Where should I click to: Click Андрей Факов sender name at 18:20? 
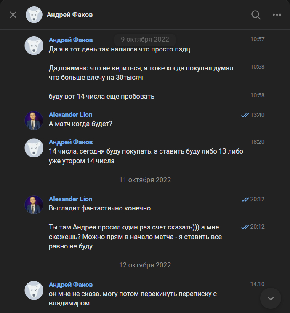(x=70, y=142)
